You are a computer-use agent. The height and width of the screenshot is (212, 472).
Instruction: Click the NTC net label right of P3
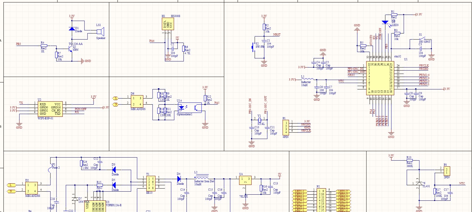462,183
